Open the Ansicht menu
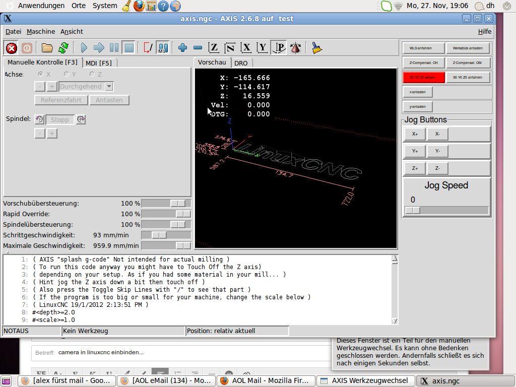516x387 pixels. tap(72, 32)
